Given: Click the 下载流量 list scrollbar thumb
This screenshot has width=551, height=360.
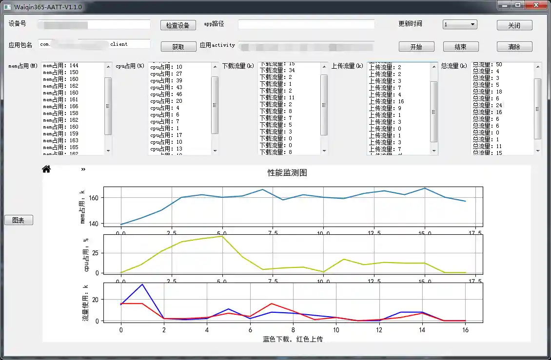Looking at the screenshot, I should pyautogui.click(x=324, y=105).
